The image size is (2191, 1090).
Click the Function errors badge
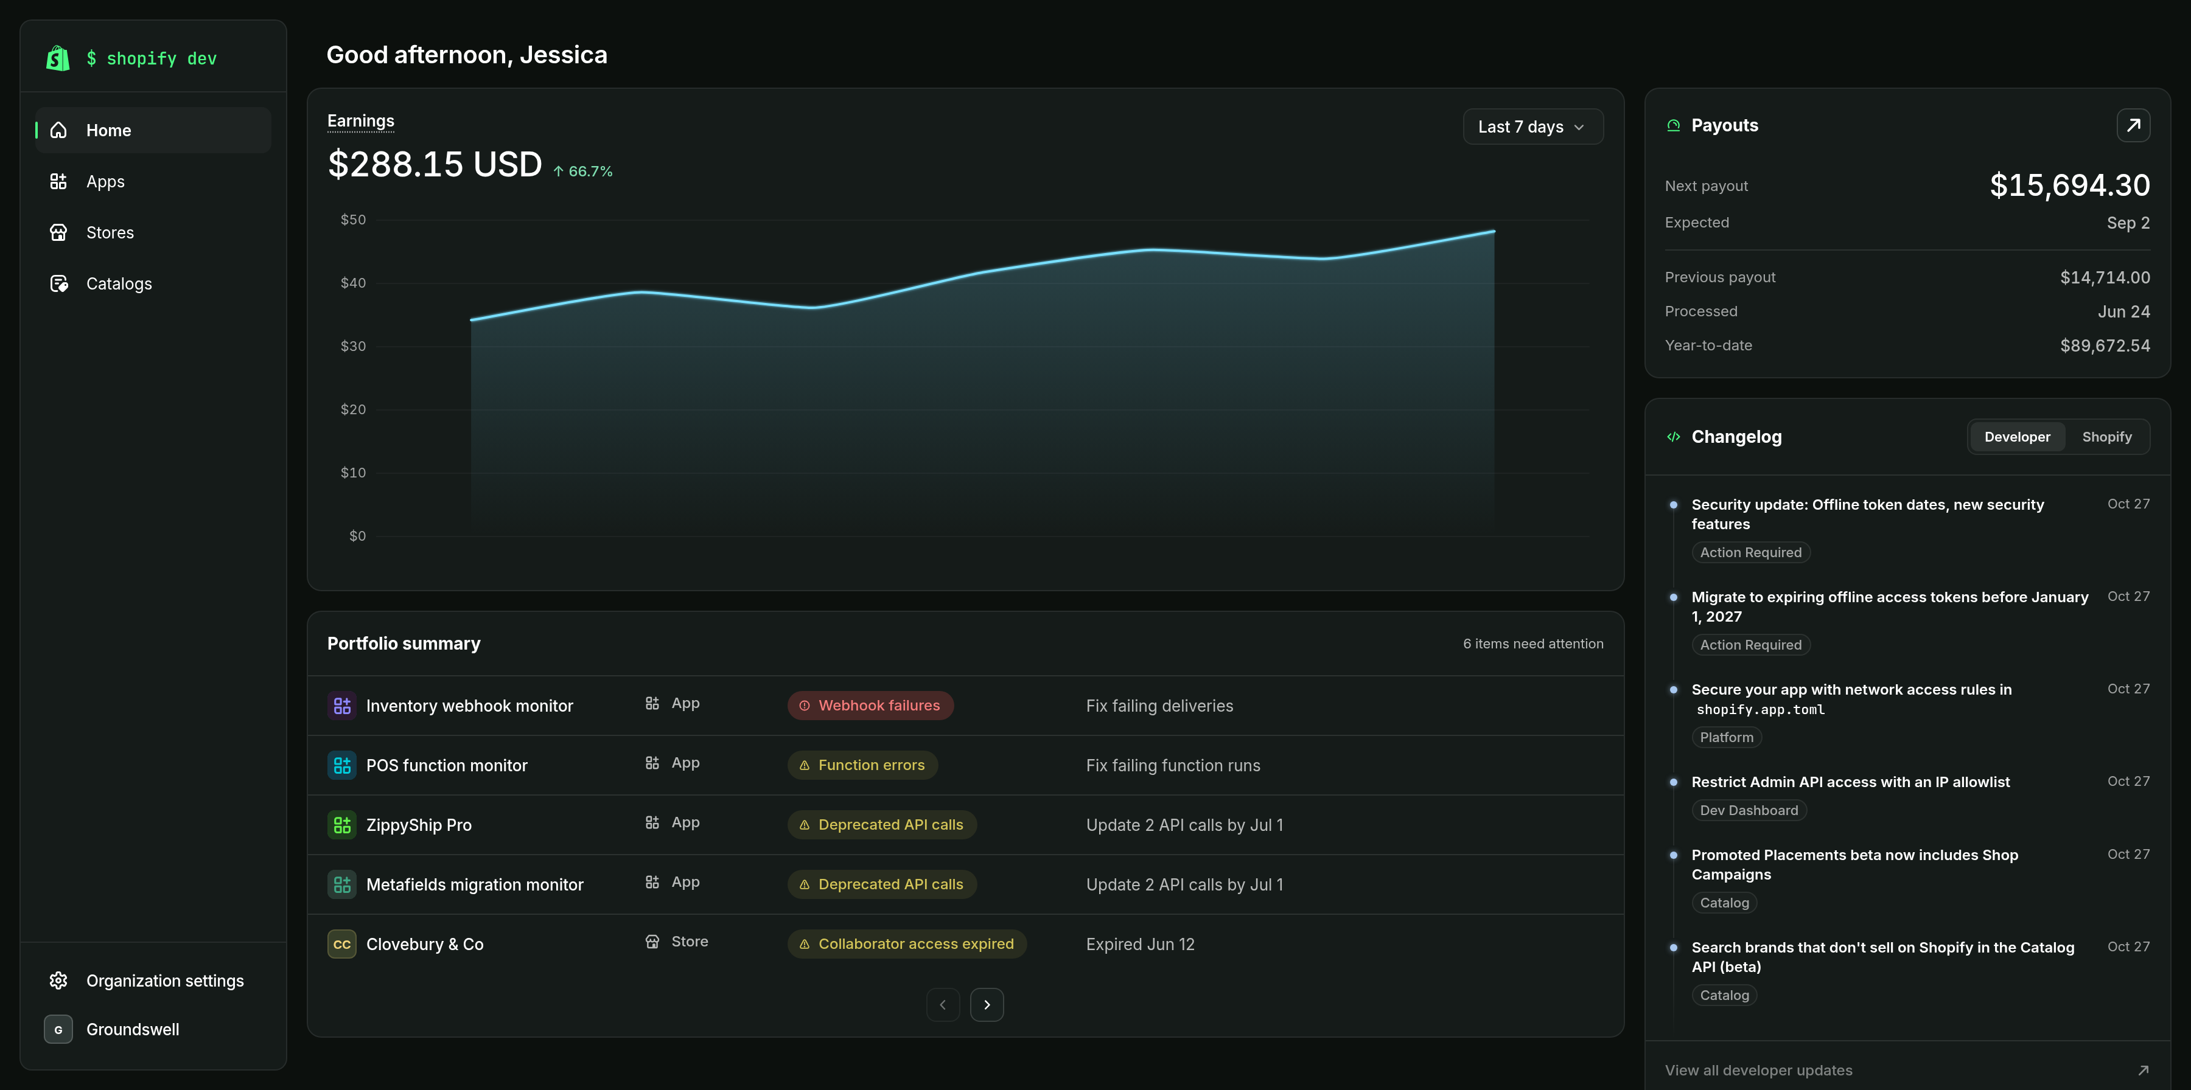coord(862,765)
